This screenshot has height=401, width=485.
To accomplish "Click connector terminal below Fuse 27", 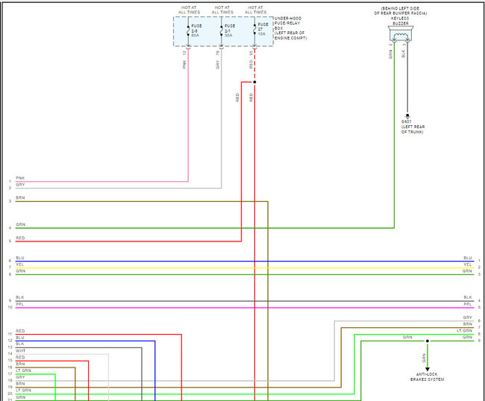I will tap(254, 47).
